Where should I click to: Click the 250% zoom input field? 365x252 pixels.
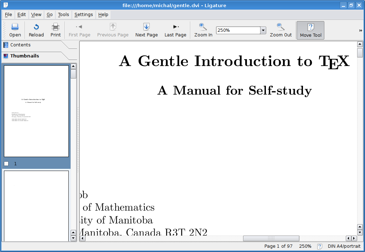[238, 30]
